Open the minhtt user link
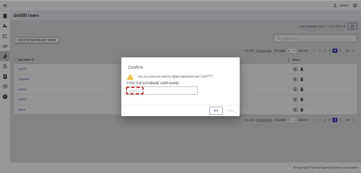 click(22, 100)
